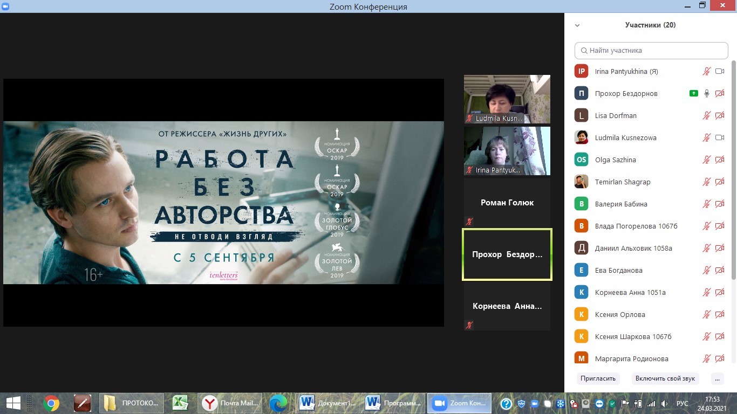Image resolution: width=737 pixels, height=414 pixels.
Task: Click Прохор Бездорнов's active microphone icon
Action: coord(706,93)
